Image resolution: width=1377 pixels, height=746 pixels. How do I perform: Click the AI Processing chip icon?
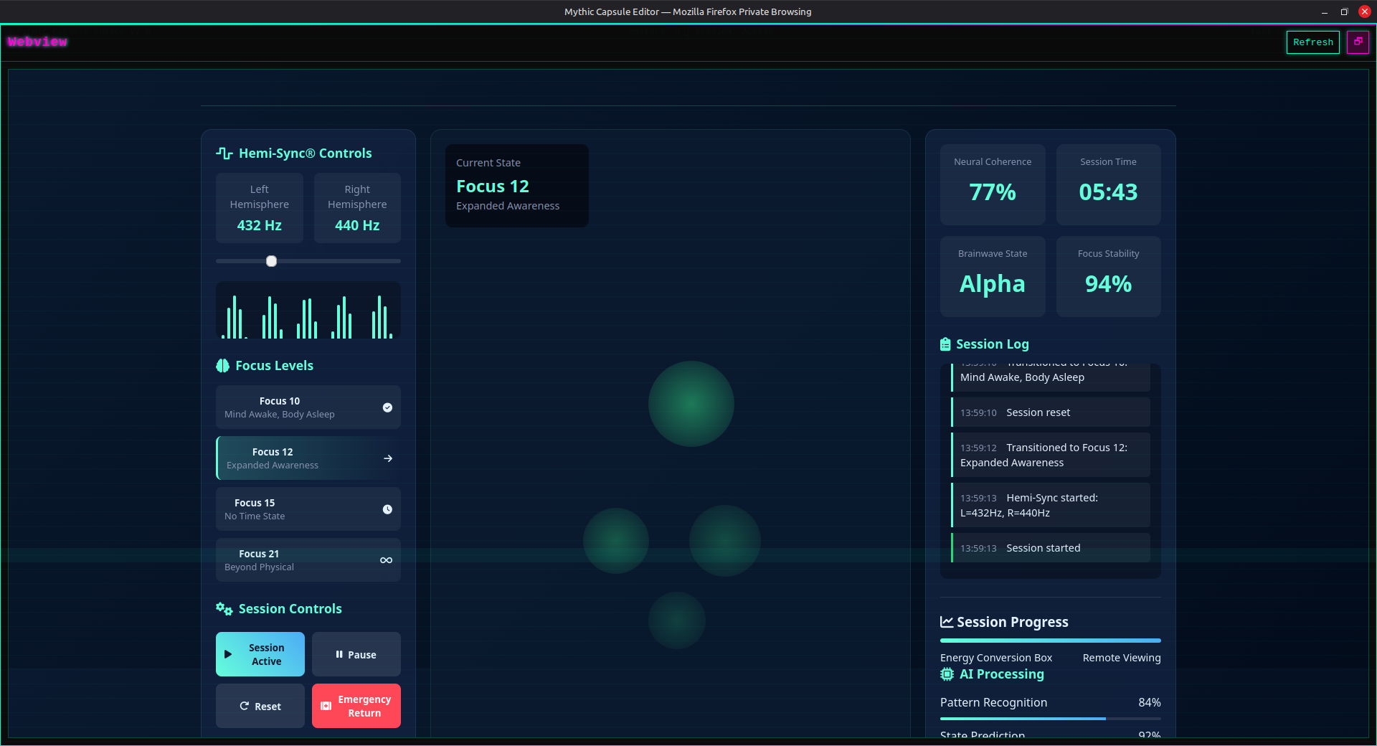point(947,674)
